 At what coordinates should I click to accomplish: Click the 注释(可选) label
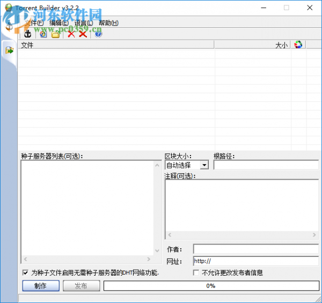180,176
